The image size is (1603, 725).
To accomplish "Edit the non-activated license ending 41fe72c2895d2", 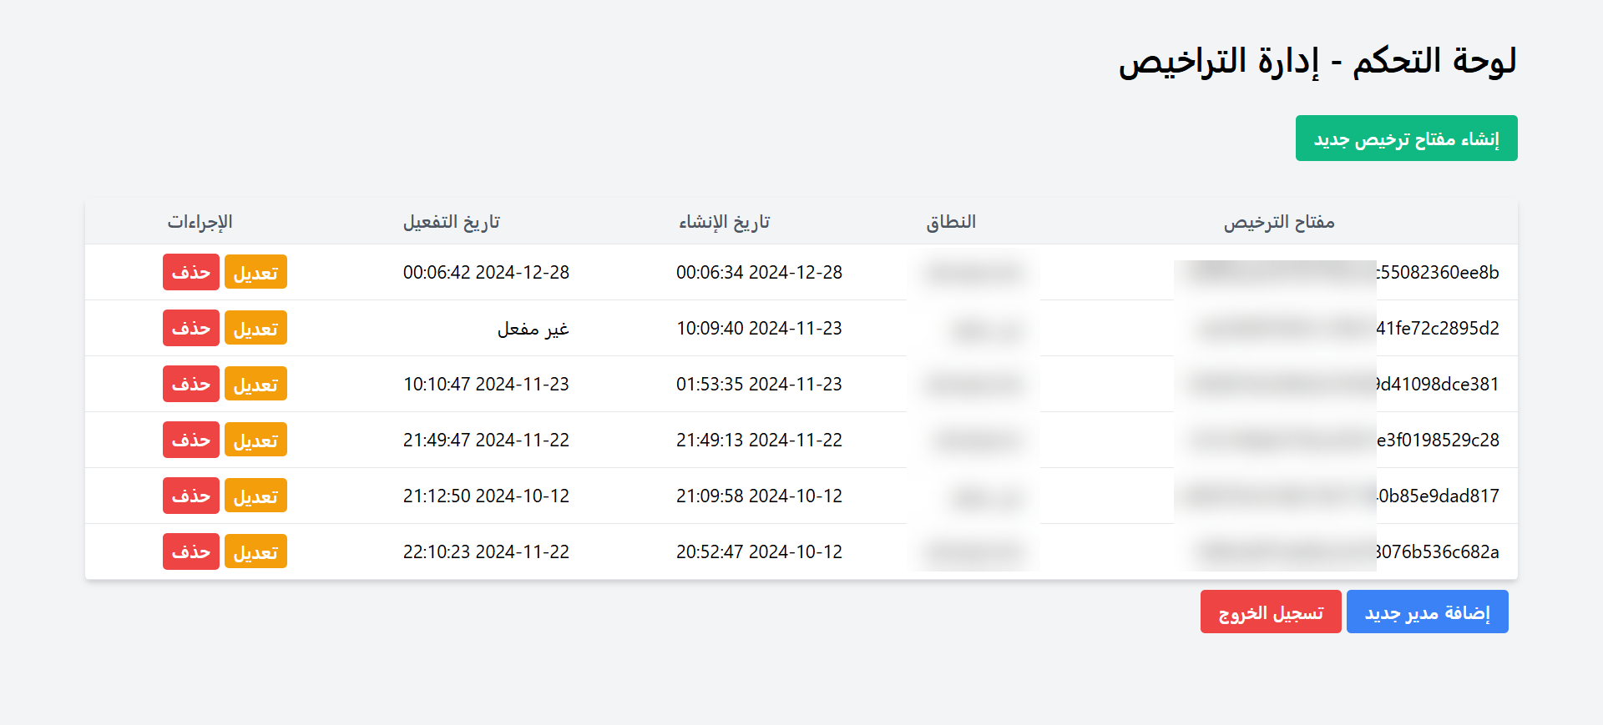I will [x=255, y=329].
